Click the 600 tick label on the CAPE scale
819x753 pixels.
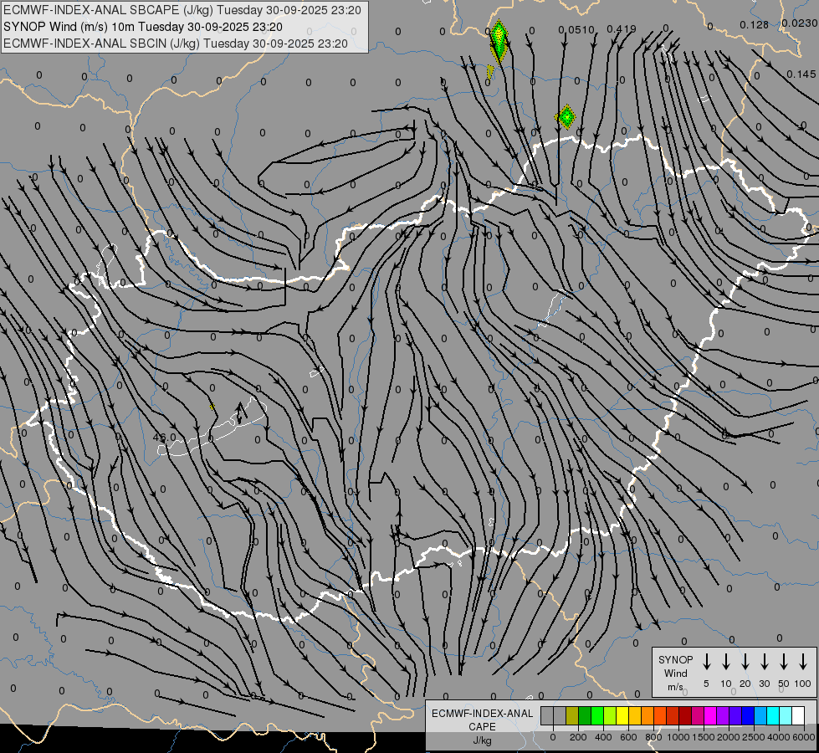[x=628, y=737]
